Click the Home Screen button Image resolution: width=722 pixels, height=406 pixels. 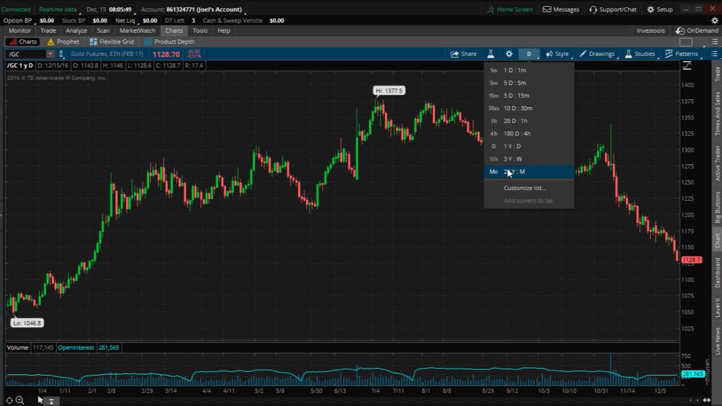pos(510,9)
